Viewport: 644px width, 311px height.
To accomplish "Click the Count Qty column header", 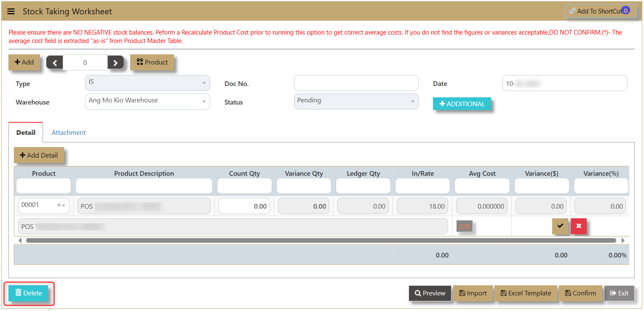I will [x=244, y=173].
